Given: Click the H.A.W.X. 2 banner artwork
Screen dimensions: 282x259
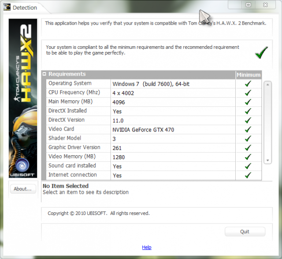Looking at the screenshot, I should (23, 98).
